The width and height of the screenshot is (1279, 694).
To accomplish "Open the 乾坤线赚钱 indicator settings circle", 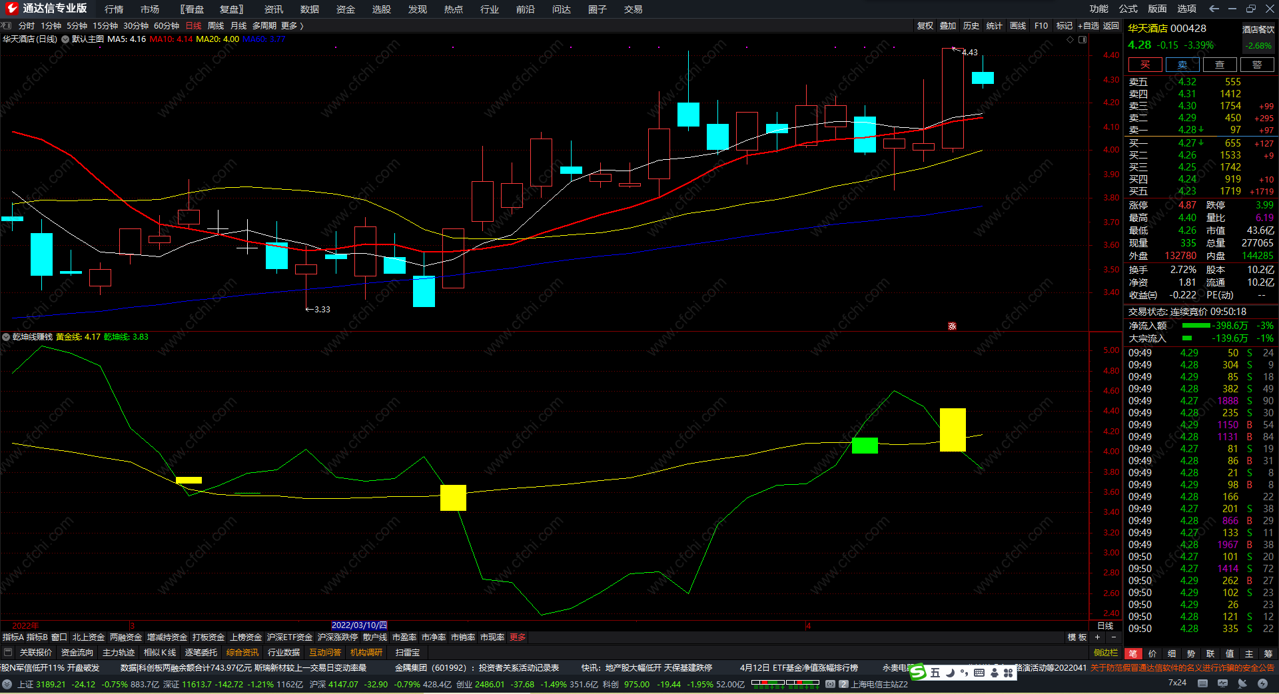I will click(7, 337).
